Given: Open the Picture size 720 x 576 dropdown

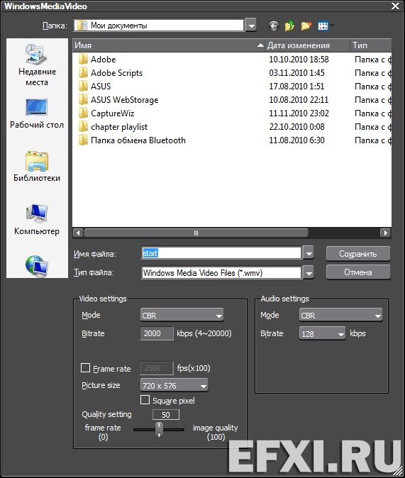Looking at the screenshot, I should point(174,385).
